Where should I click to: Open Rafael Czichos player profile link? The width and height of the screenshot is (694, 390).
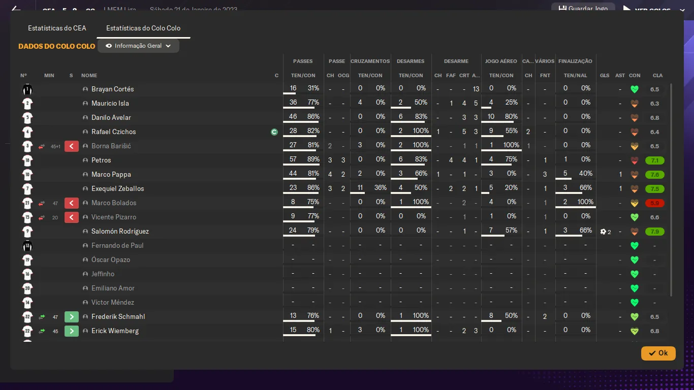(x=114, y=132)
